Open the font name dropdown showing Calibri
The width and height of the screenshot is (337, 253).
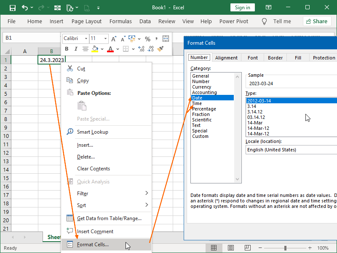75,38
